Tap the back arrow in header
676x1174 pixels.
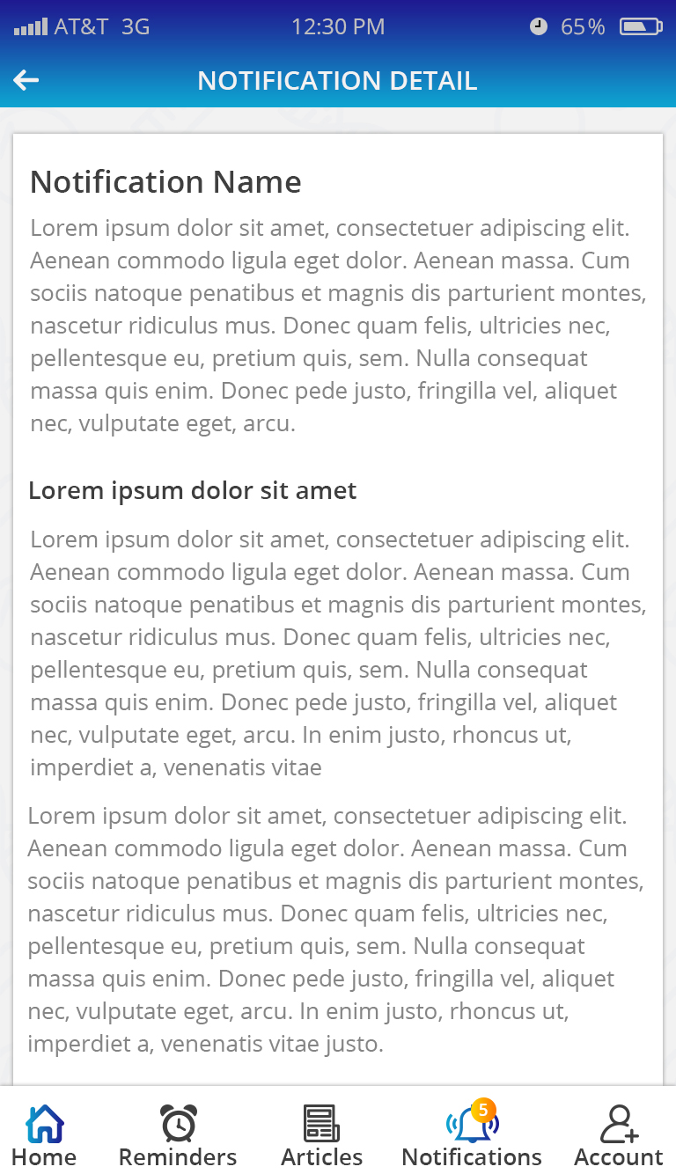pyautogui.click(x=26, y=81)
